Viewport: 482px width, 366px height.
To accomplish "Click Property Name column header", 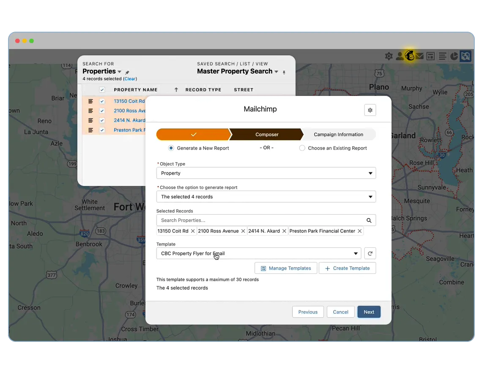I will [x=136, y=90].
